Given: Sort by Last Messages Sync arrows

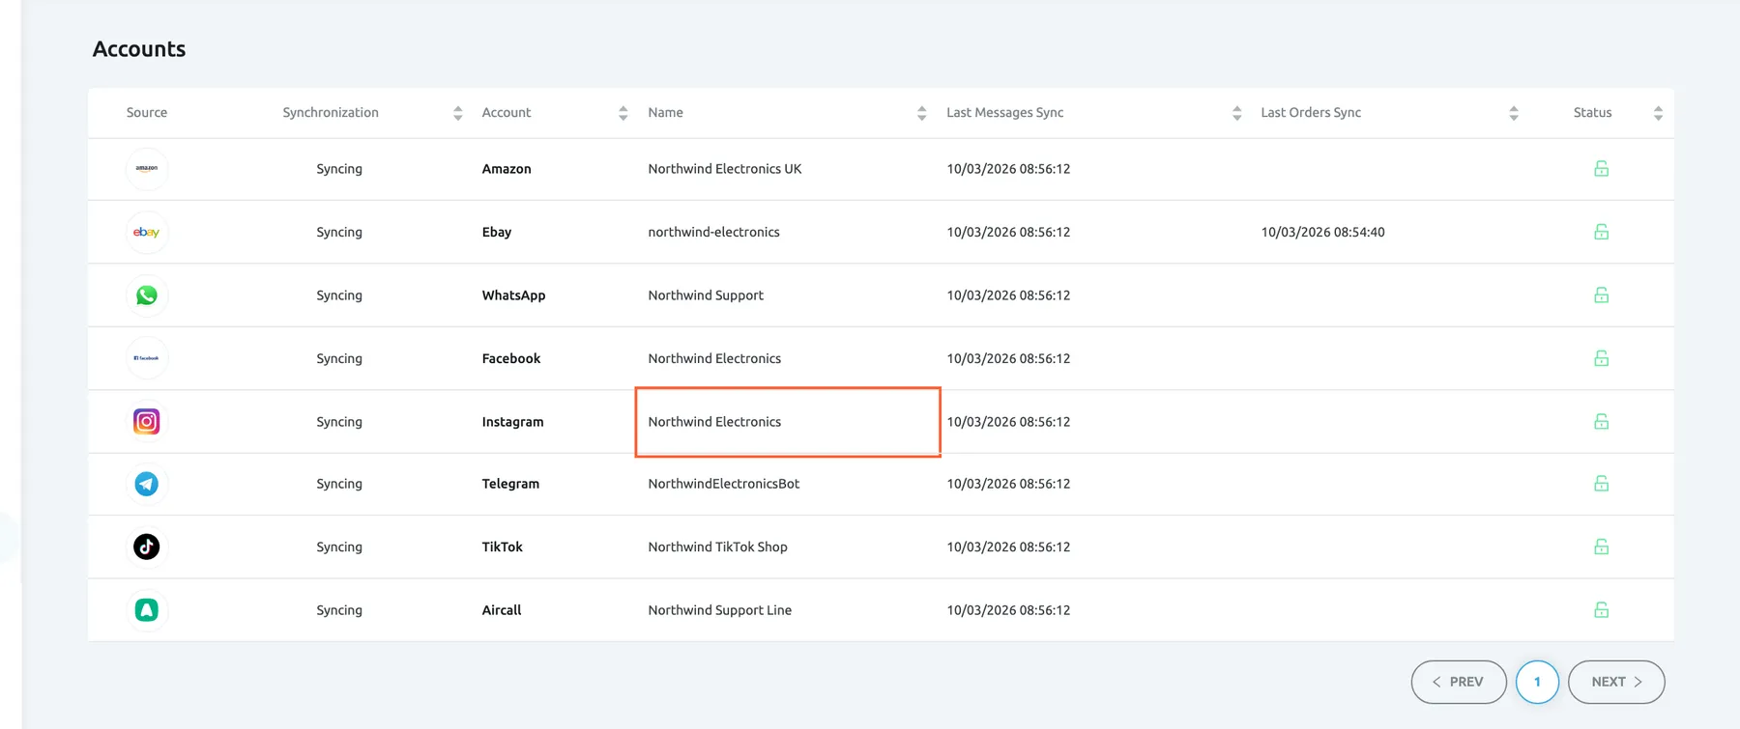Looking at the screenshot, I should (1237, 113).
